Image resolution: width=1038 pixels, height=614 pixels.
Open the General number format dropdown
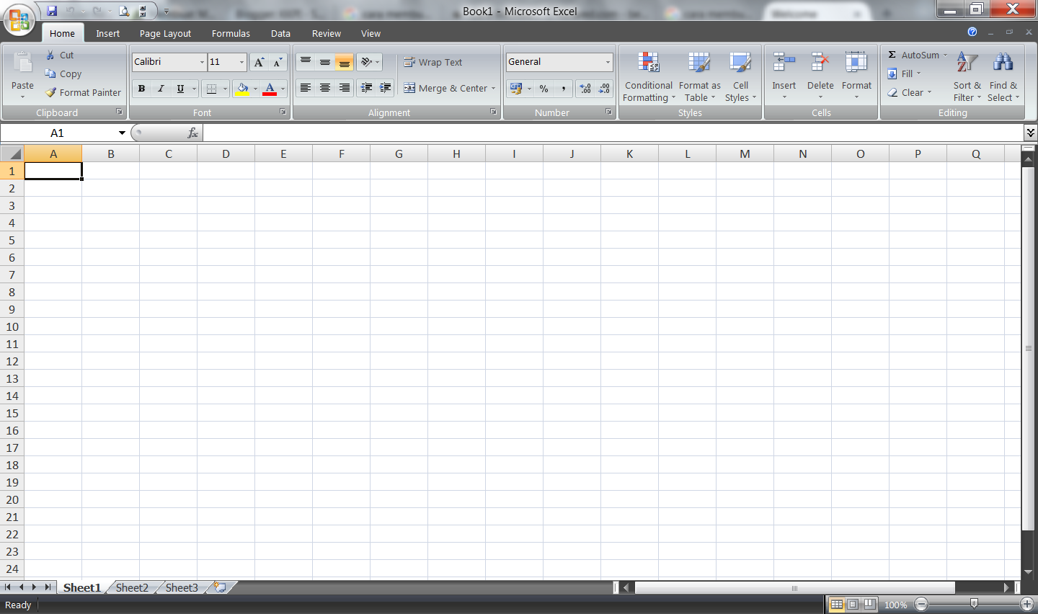coord(608,62)
